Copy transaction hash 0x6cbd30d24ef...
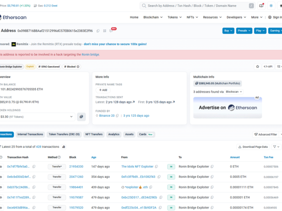 click(x=34, y=177)
